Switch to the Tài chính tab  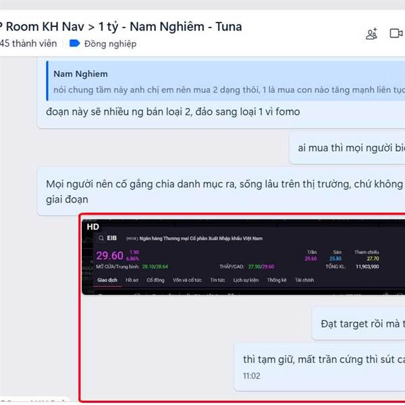[304, 280]
